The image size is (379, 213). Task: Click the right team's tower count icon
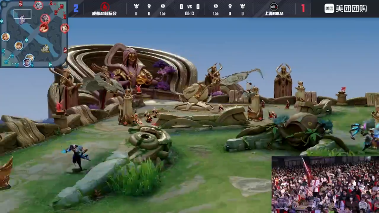230,6
